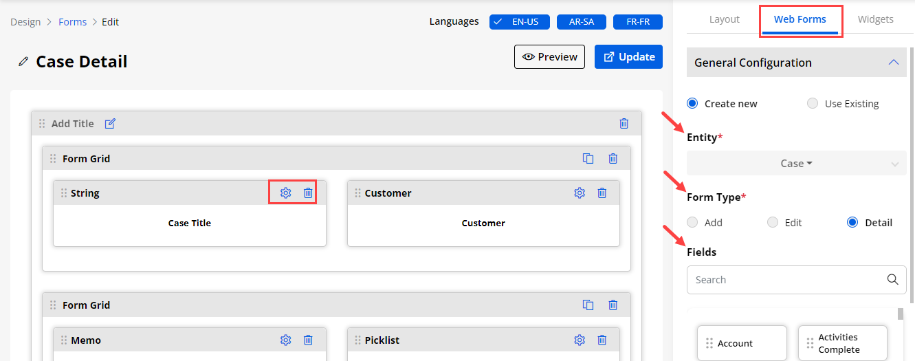Choose the Edit form type radio
Screen dimensions: 915x361
coord(773,223)
